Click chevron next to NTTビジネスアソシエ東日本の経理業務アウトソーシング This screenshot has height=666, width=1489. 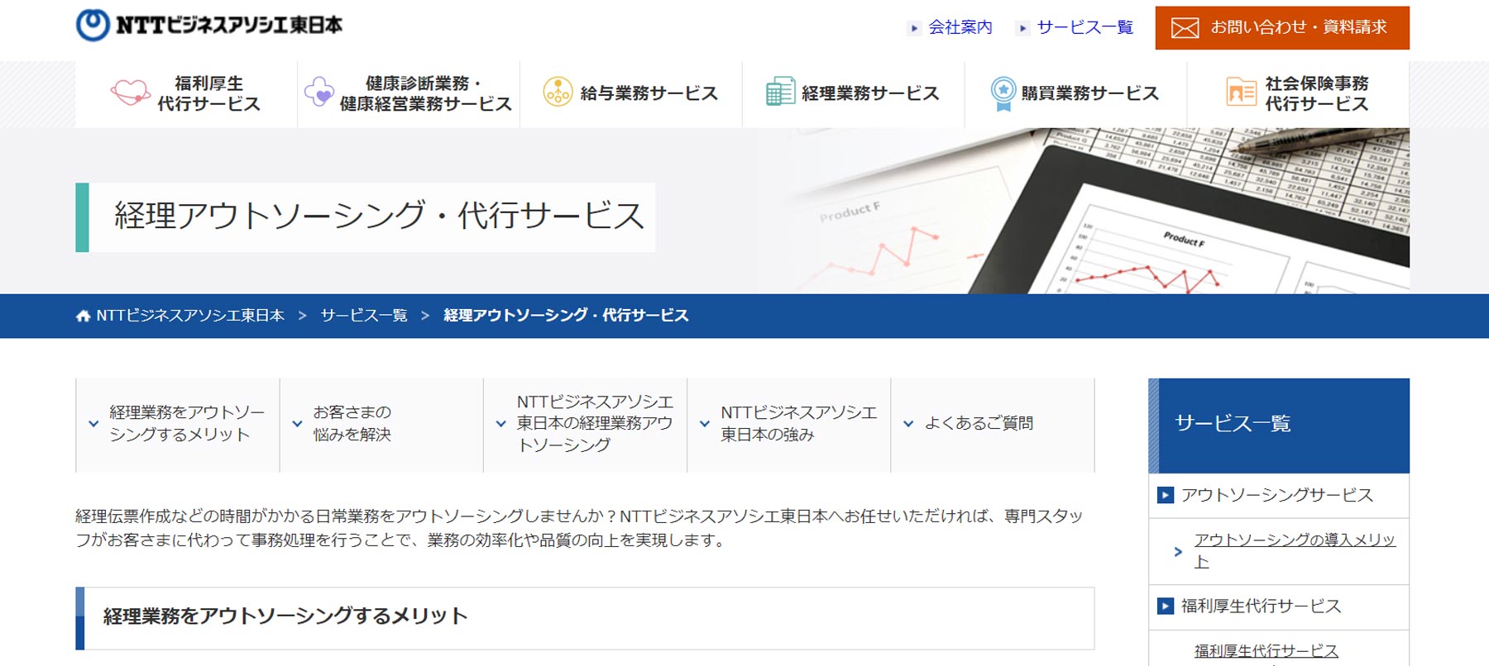click(500, 424)
